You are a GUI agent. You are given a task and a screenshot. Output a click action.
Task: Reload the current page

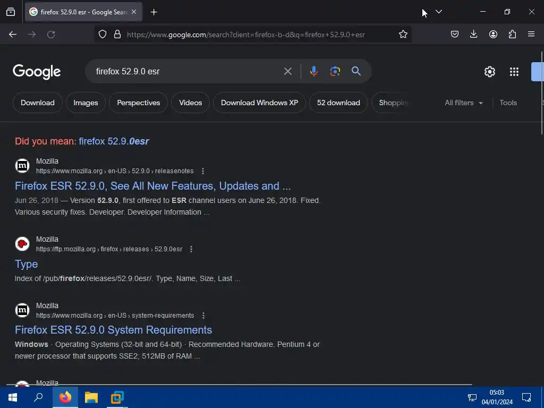[51, 35]
